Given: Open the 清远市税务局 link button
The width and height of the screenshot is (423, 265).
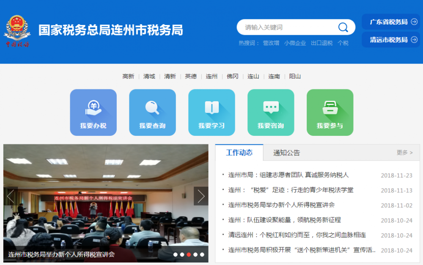Looking at the screenshot, I should (390, 39).
